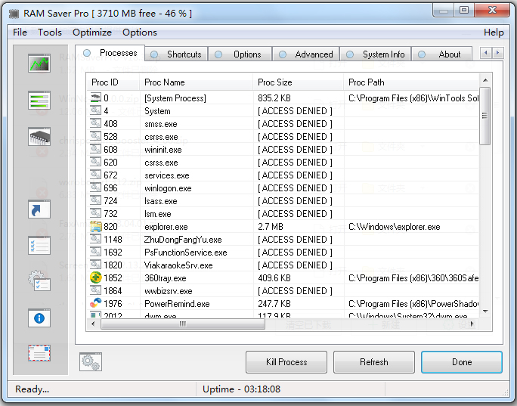Click the RAM Saver Pro title bar app icon
The width and height of the screenshot is (517, 406).
click(14, 14)
